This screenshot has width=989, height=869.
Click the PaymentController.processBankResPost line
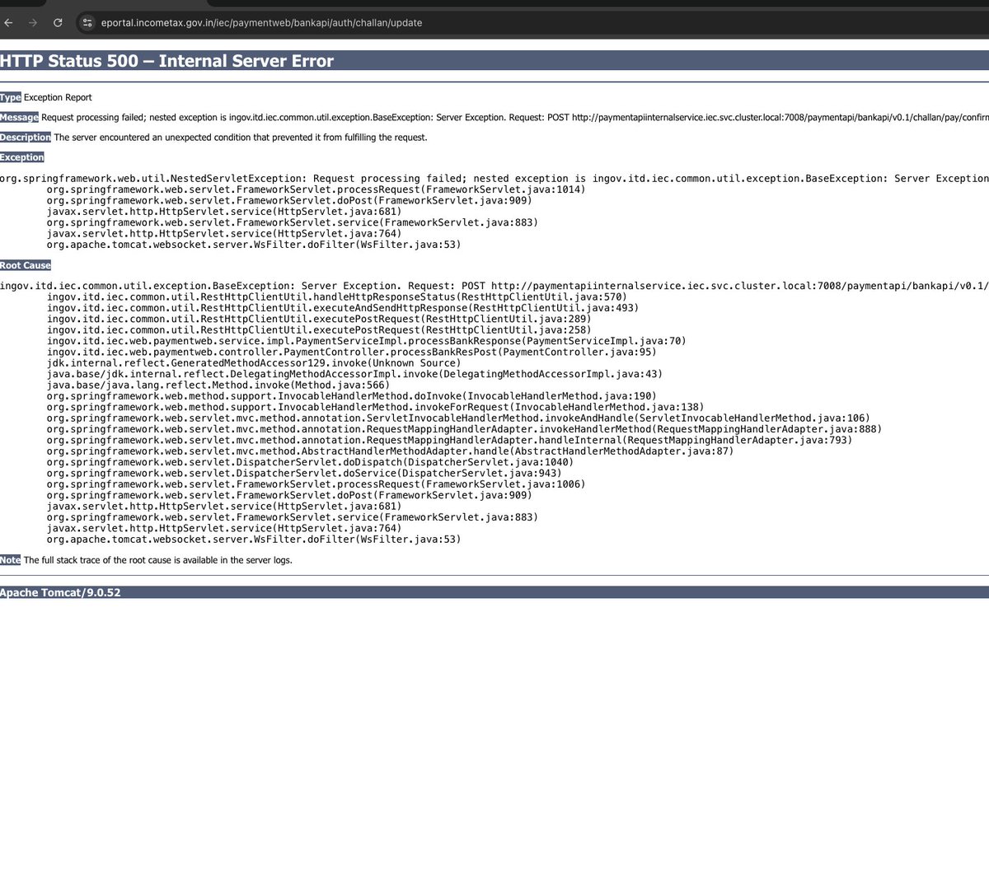[352, 352]
